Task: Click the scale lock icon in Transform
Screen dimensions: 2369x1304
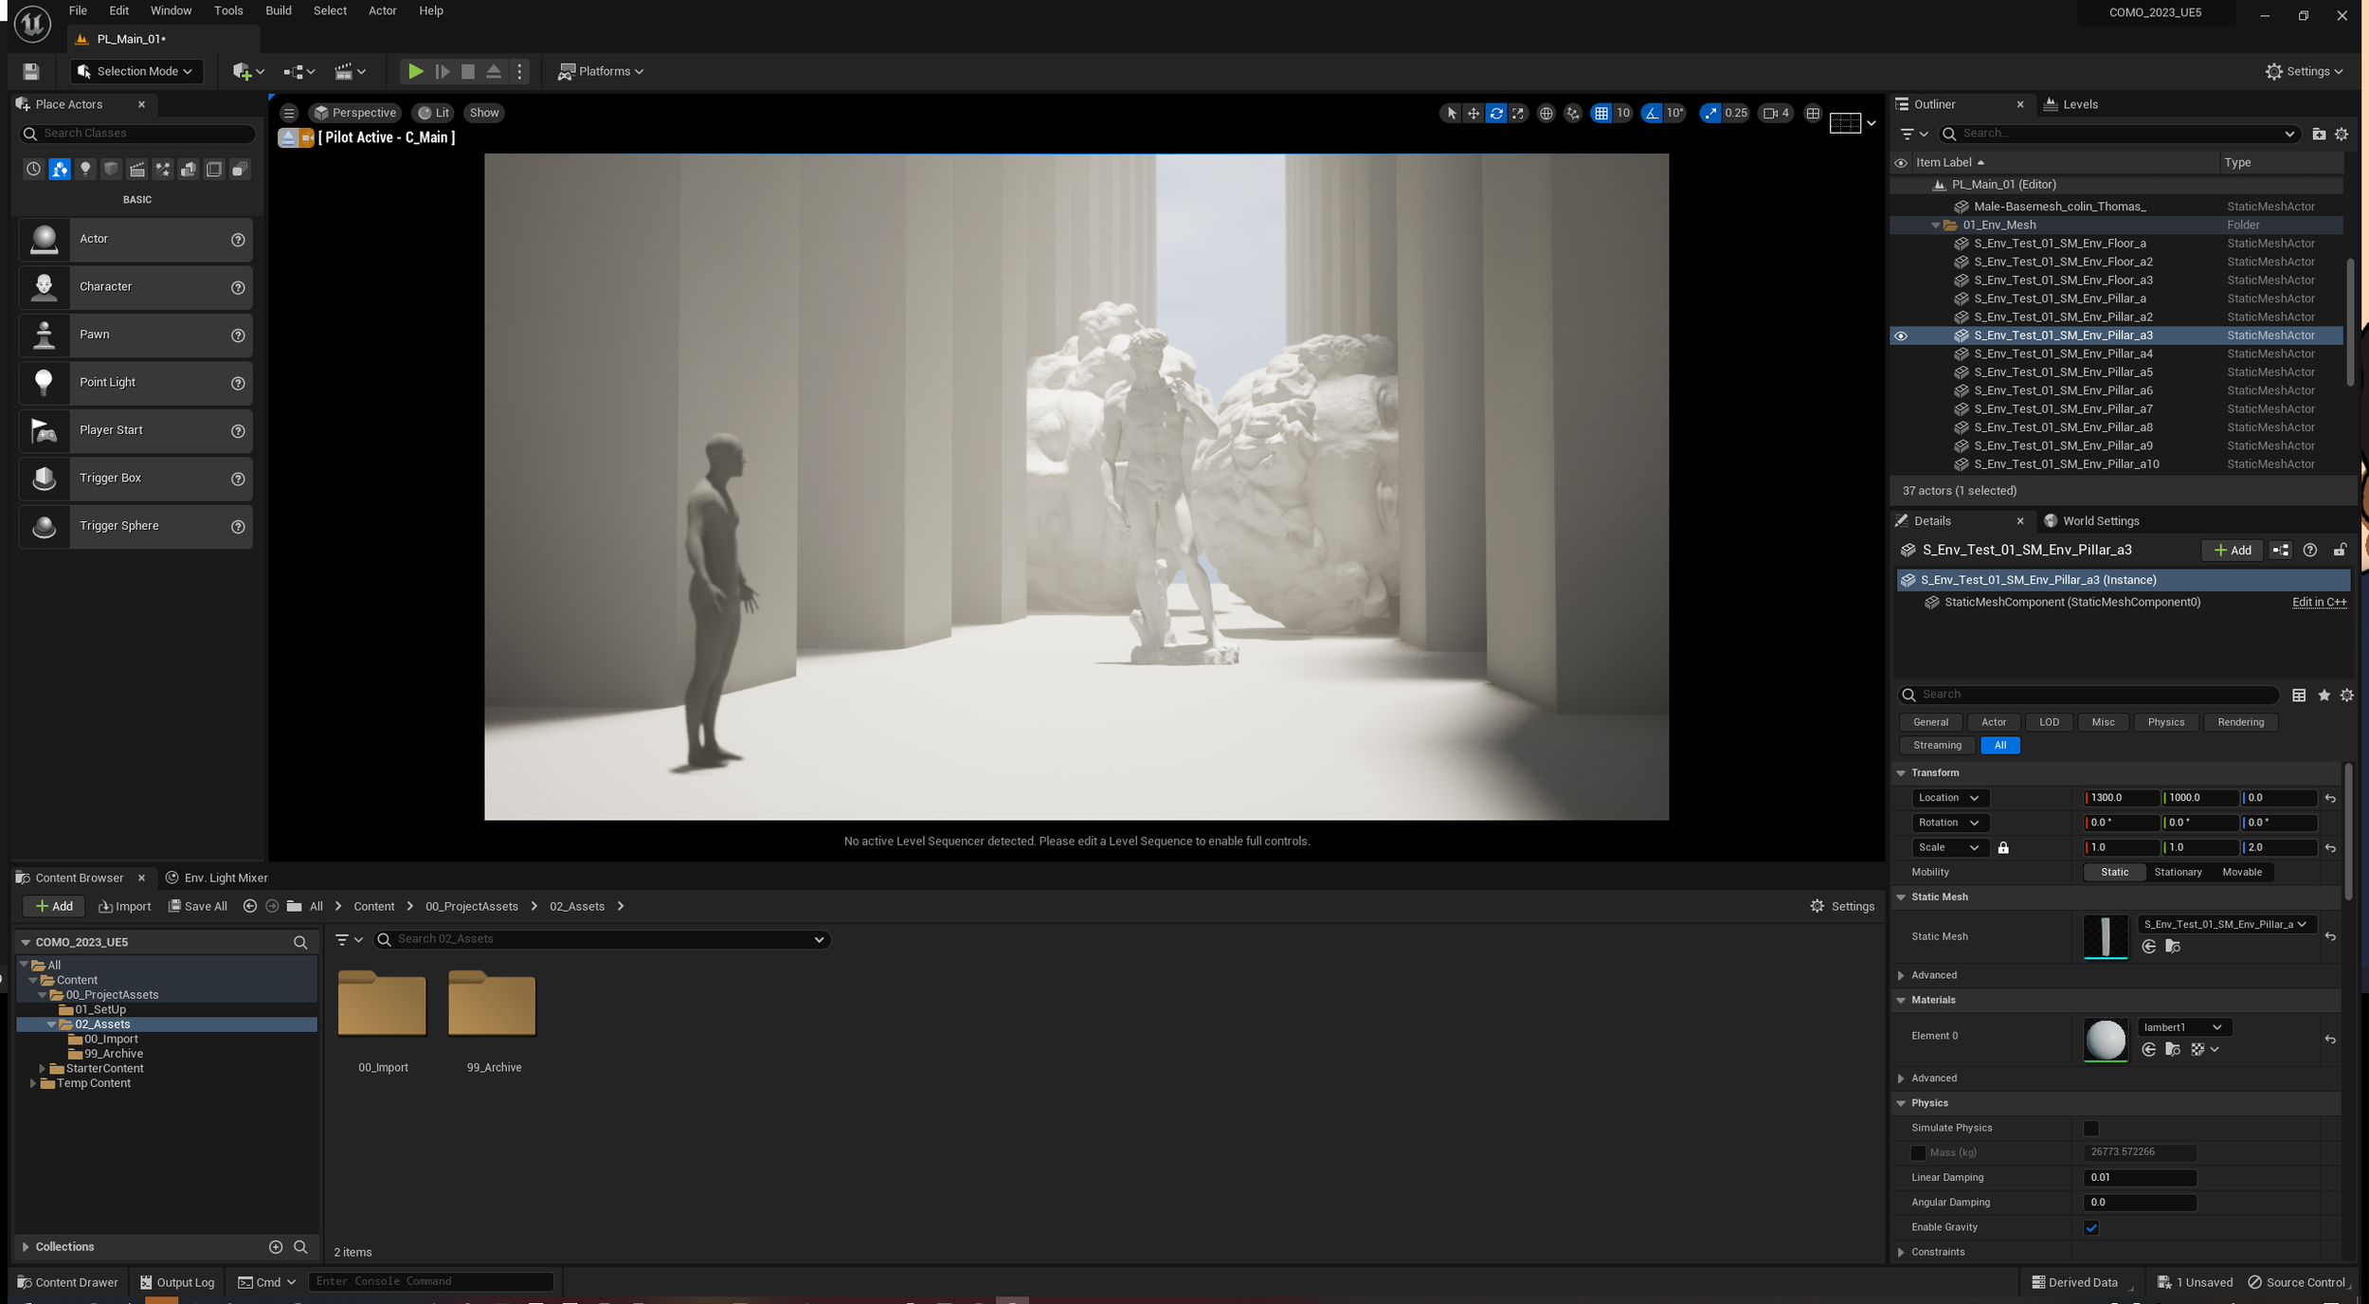Action: click(2002, 847)
